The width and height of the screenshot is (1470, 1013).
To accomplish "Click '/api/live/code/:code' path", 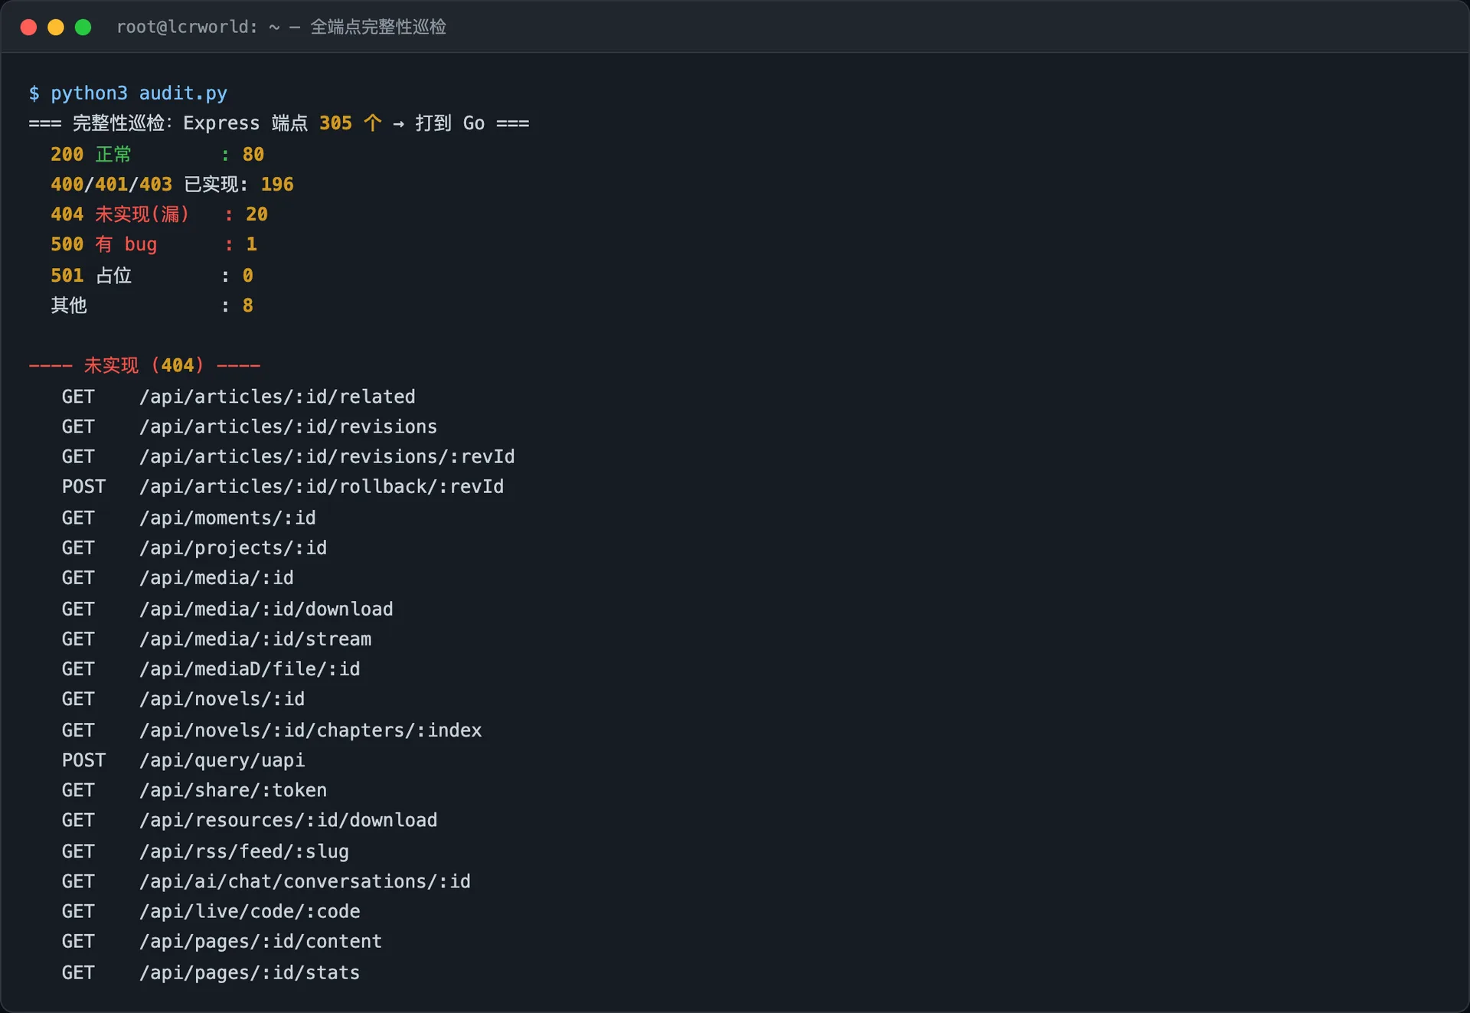I will point(250,911).
